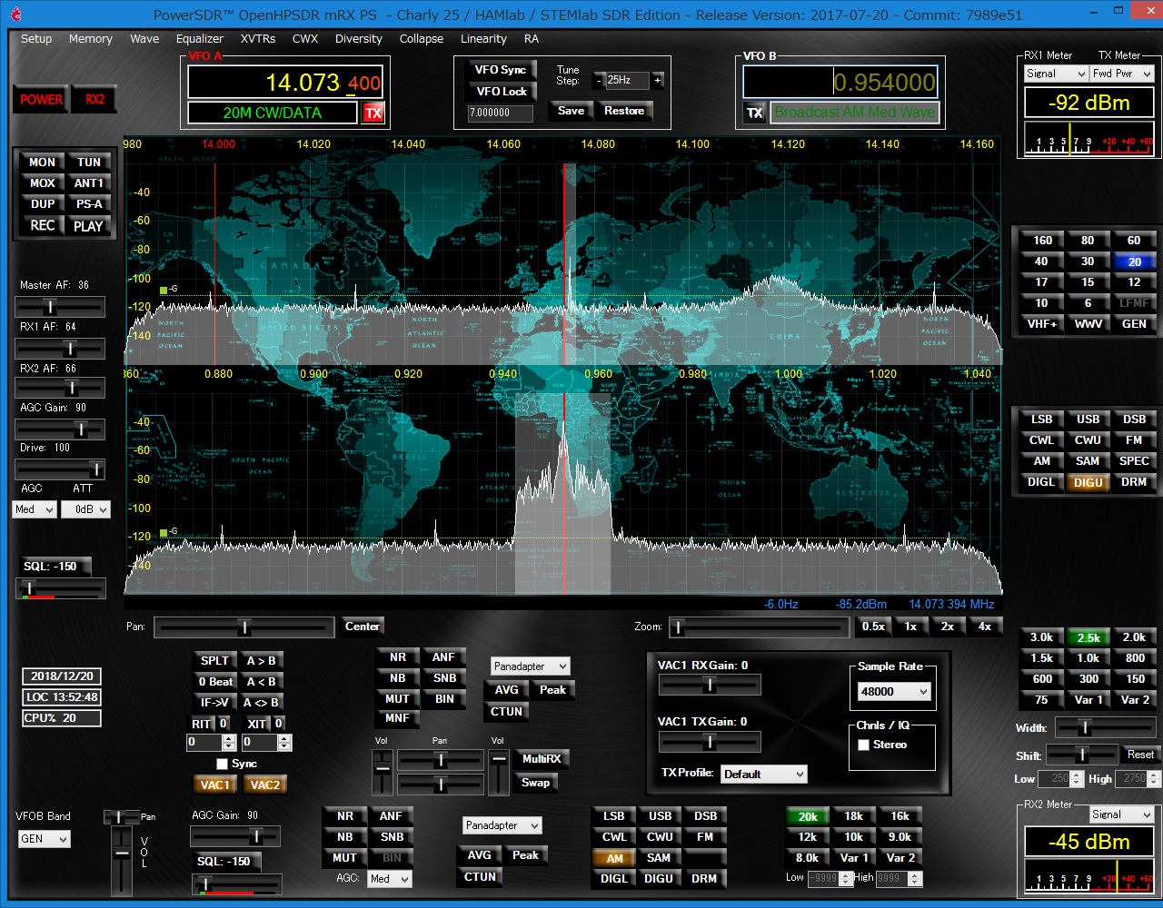This screenshot has height=908, width=1163.
Task: Adjust the Drive slider
Action: click(59, 469)
